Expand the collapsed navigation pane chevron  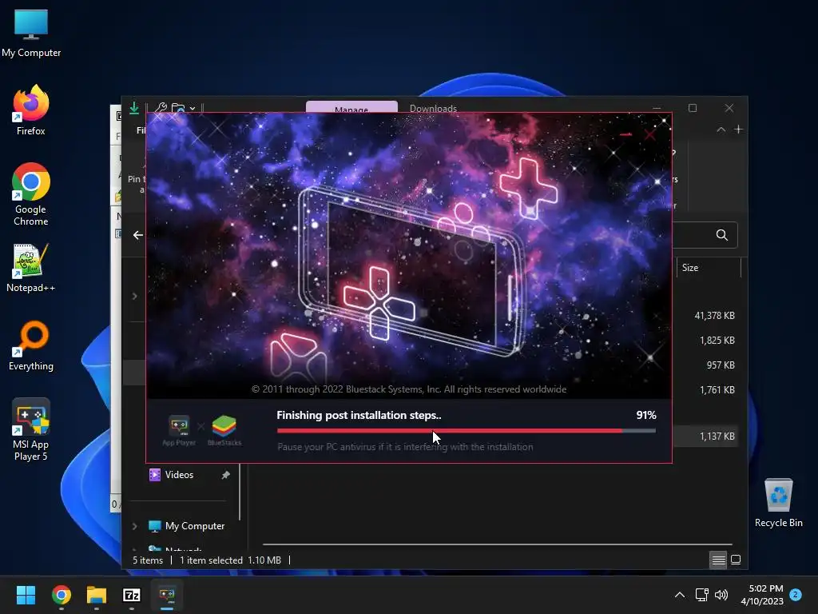tap(134, 296)
